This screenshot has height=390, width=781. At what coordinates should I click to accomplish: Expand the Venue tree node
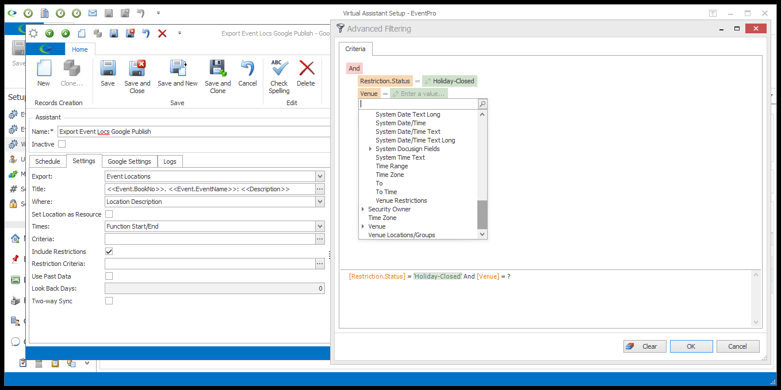(363, 226)
